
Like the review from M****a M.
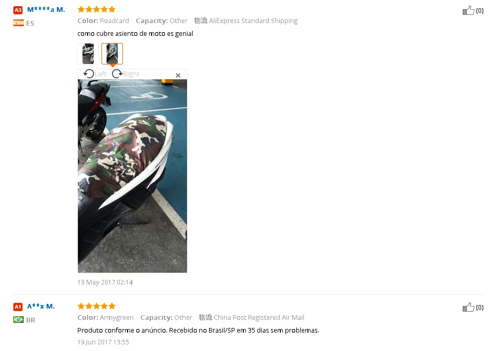[x=468, y=10]
